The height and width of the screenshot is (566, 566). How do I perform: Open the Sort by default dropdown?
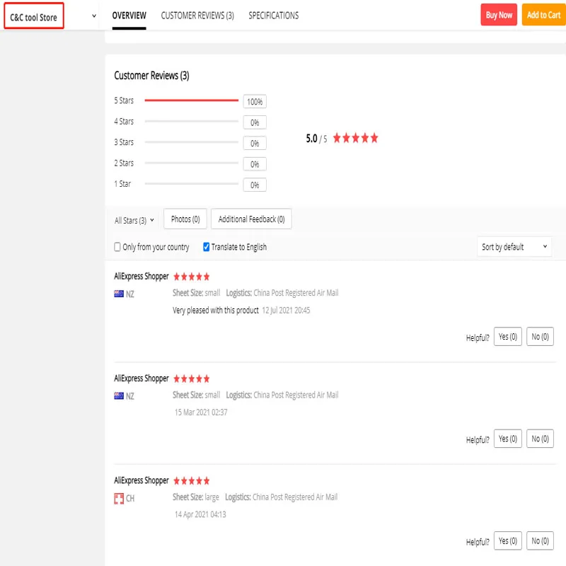point(514,247)
